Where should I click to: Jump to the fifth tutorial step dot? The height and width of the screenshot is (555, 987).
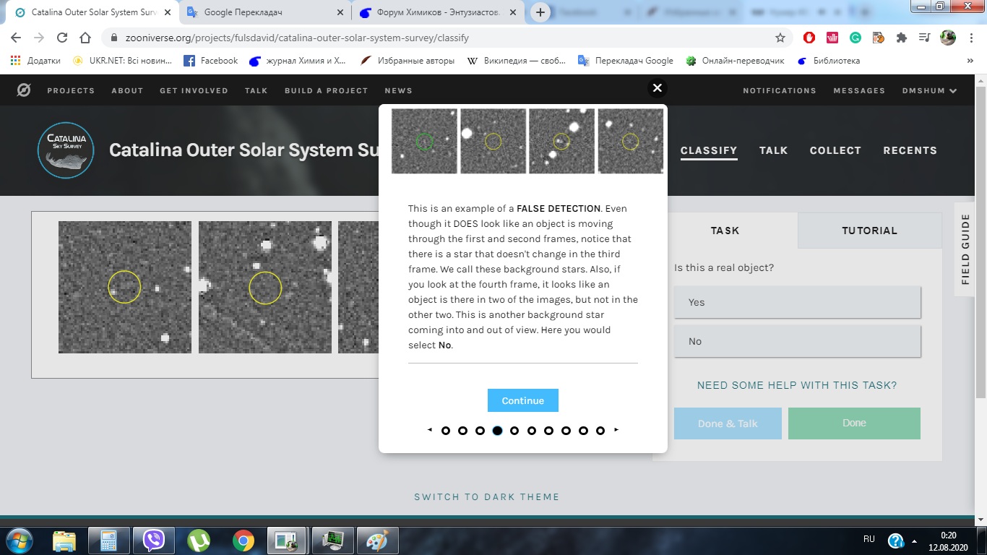514,431
